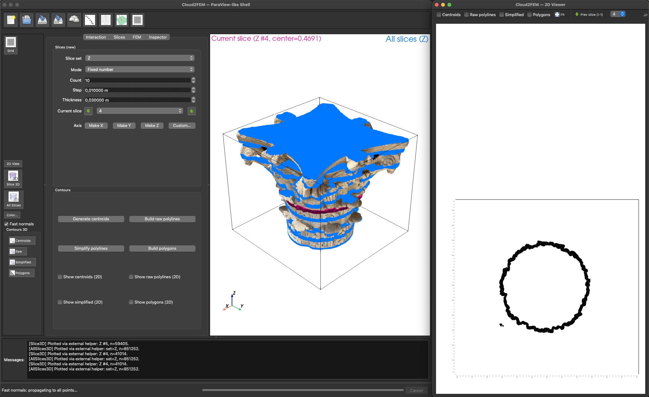Click the point cloud clouds icon
The height and width of the screenshot is (397, 649).
[x=74, y=20]
